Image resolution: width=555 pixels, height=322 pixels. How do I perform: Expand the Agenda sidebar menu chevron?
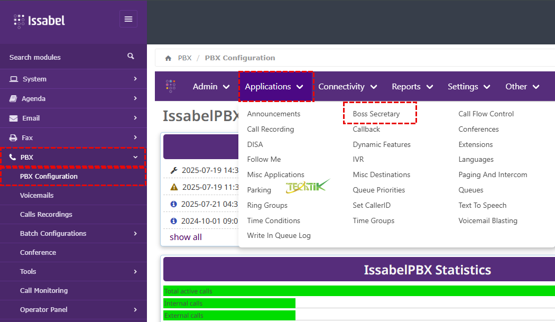tap(135, 98)
